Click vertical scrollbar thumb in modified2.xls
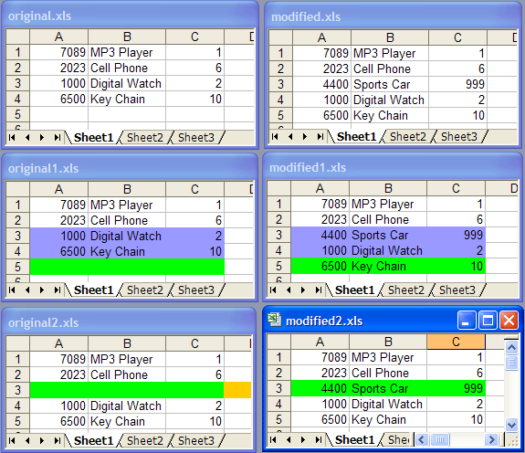The image size is (525, 453). pos(511,363)
